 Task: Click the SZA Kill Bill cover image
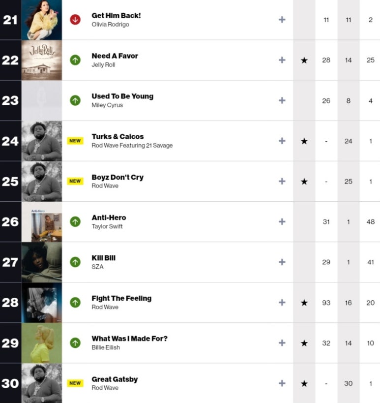pyautogui.click(x=42, y=262)
